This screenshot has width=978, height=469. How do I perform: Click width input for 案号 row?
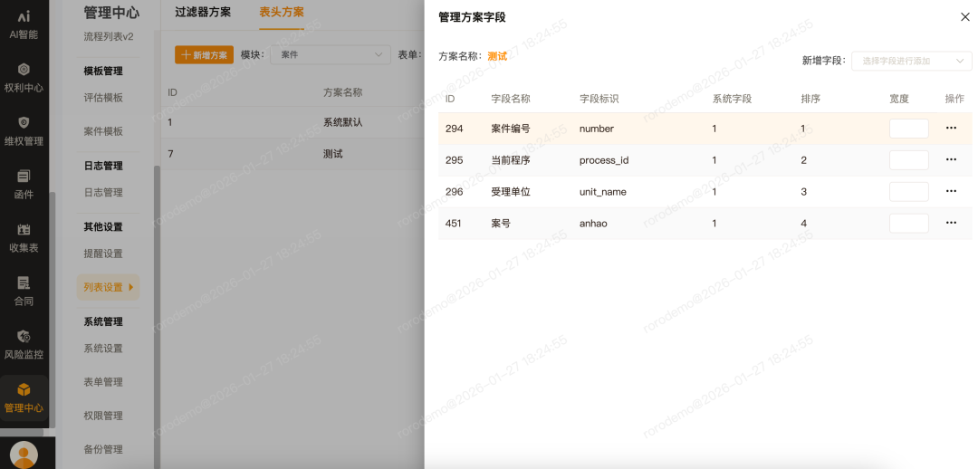(909, 224)
